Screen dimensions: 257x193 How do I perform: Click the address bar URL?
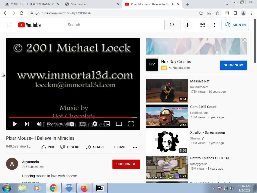[63, 13]
